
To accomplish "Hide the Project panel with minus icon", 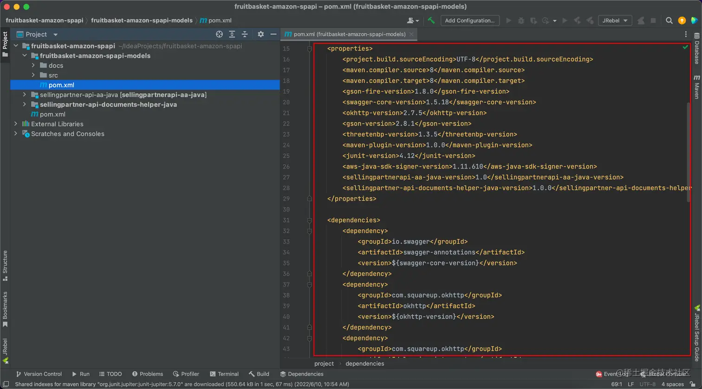I will [273, 34].
